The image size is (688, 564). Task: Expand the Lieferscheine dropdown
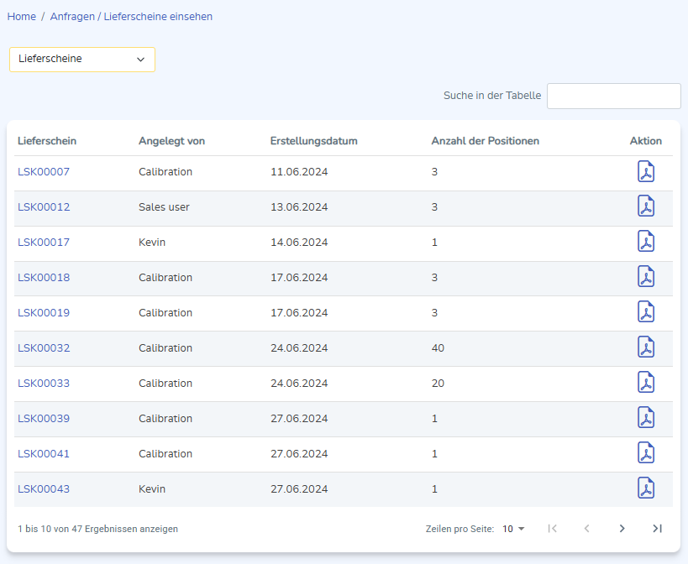tap(82, 60)
